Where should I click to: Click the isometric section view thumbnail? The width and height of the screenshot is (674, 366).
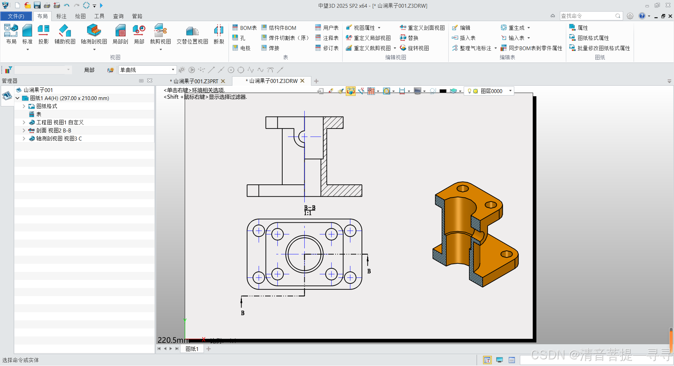tap(476, 234)
